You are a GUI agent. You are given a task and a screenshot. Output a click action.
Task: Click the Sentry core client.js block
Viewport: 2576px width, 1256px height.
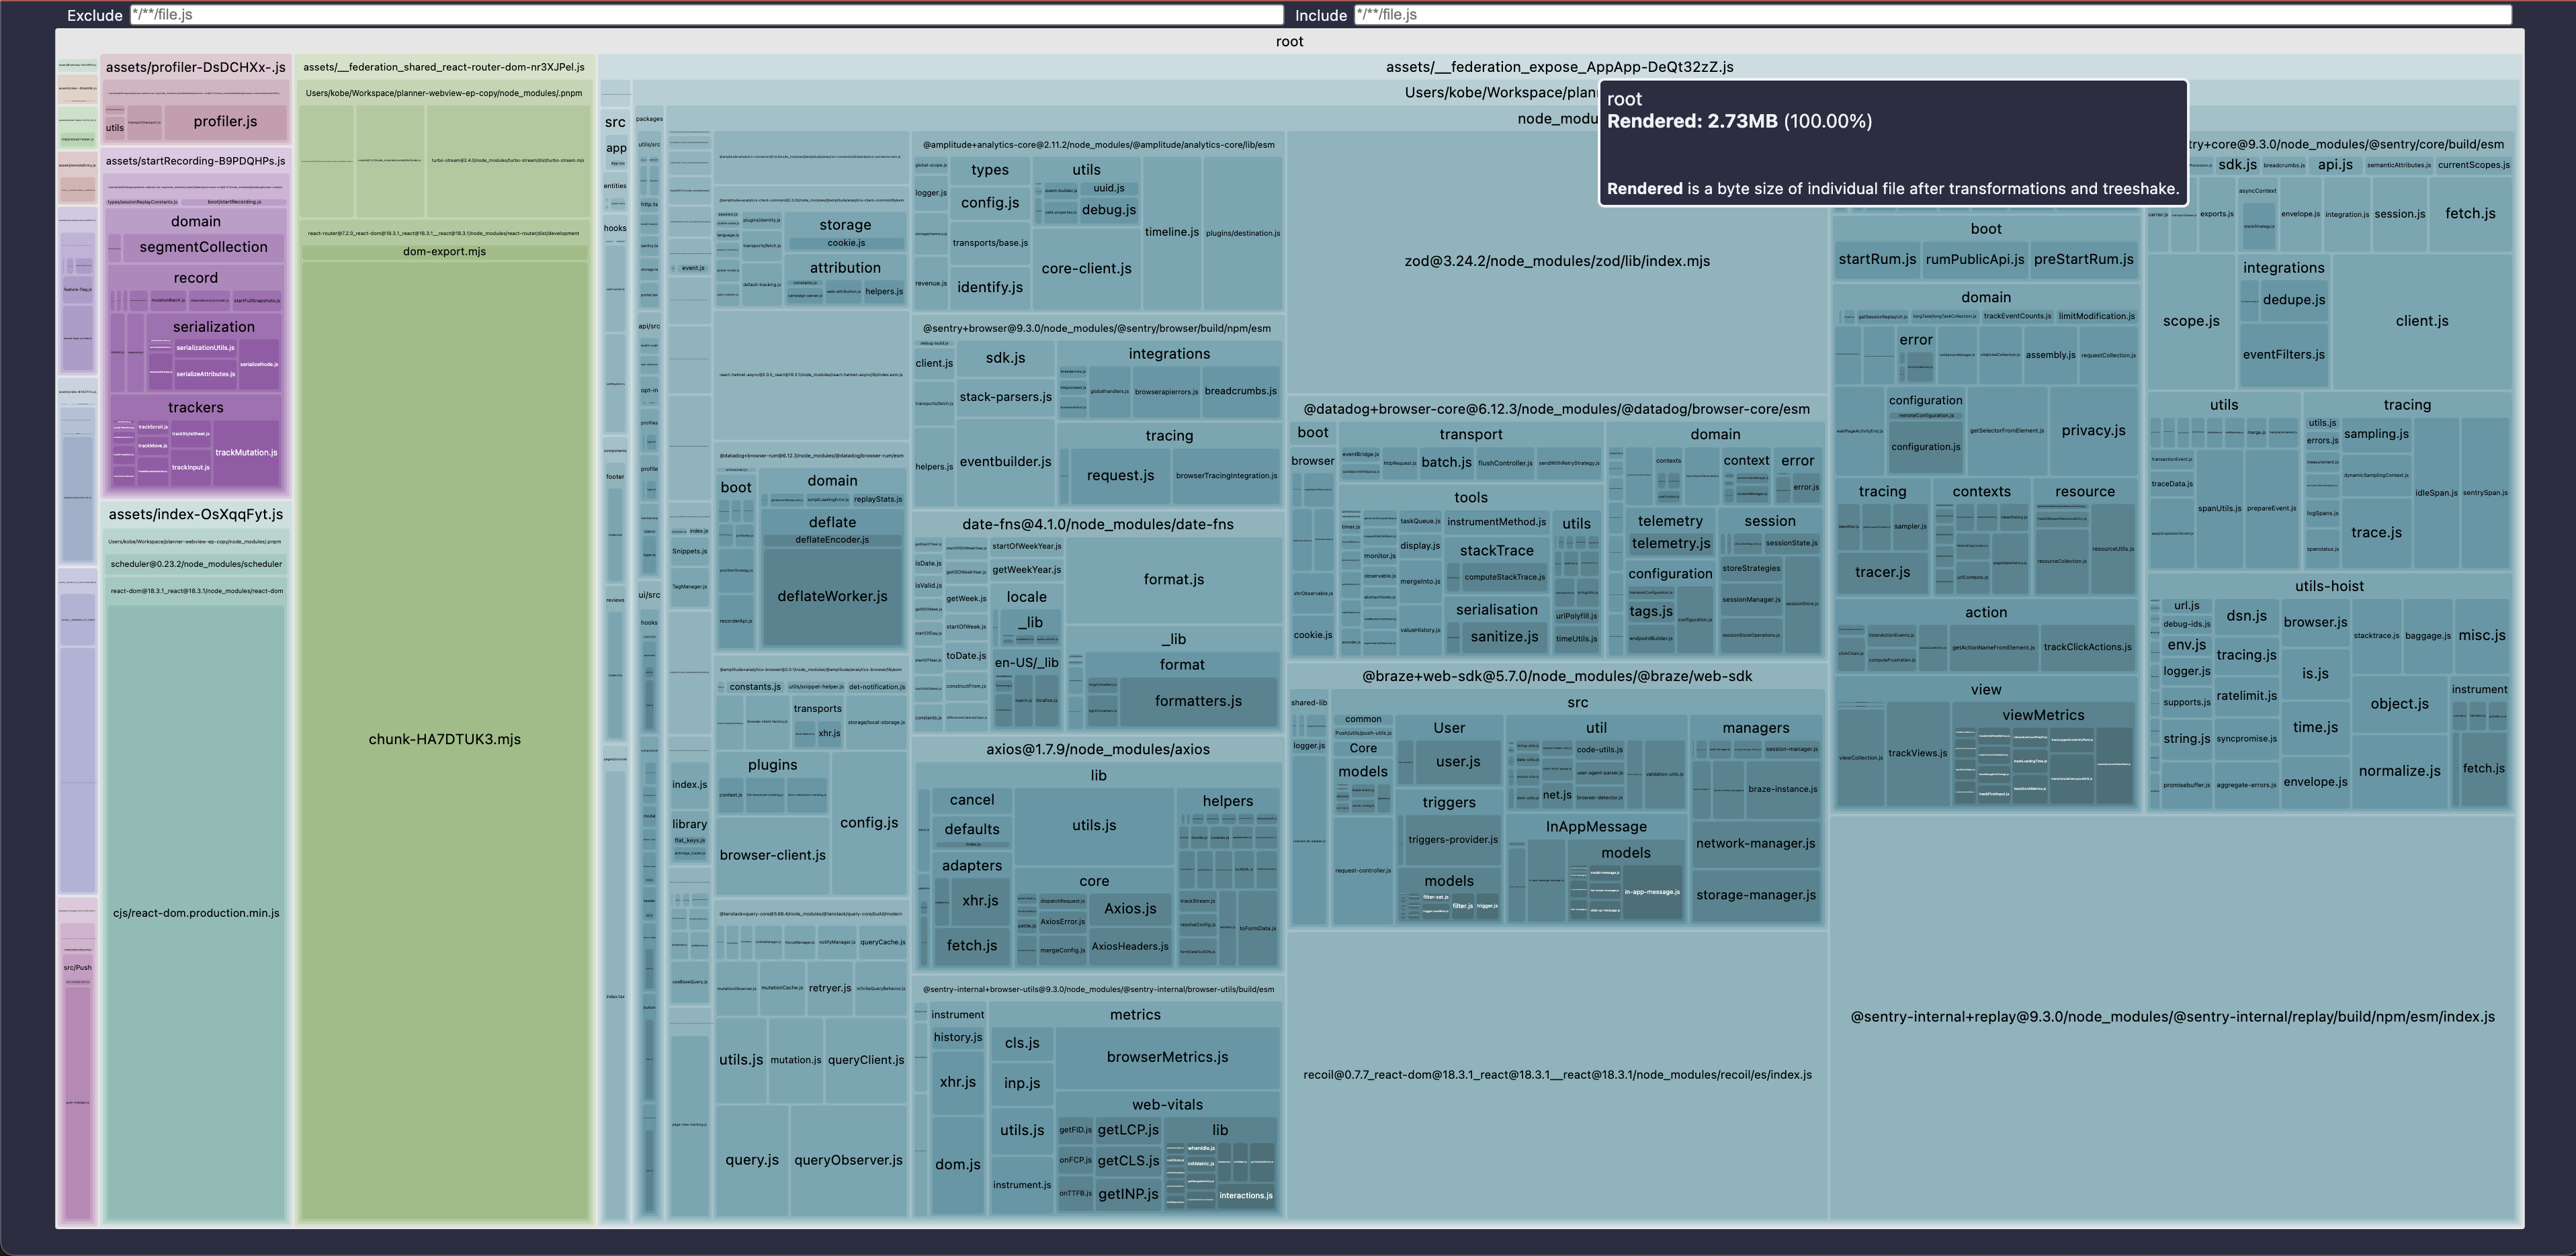(x=2421, y=321)
